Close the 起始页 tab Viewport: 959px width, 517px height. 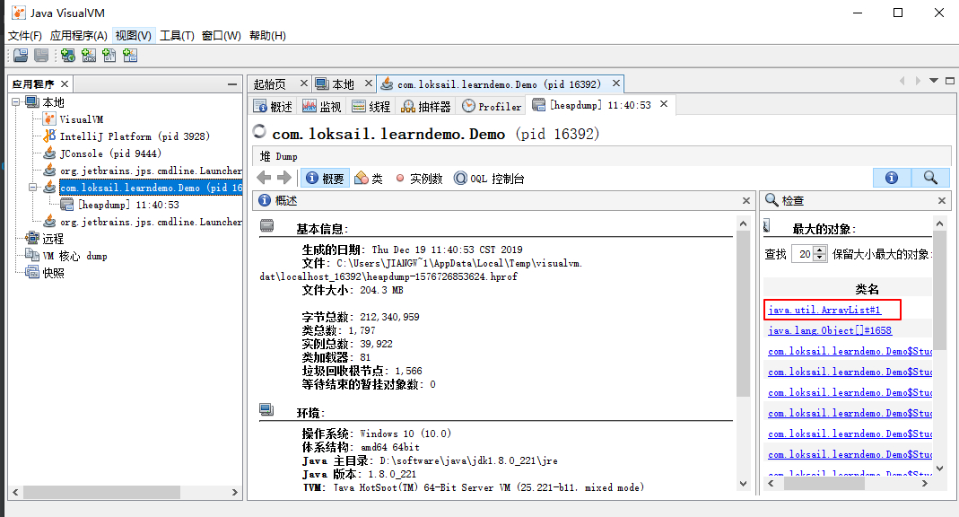pos(303,83)
